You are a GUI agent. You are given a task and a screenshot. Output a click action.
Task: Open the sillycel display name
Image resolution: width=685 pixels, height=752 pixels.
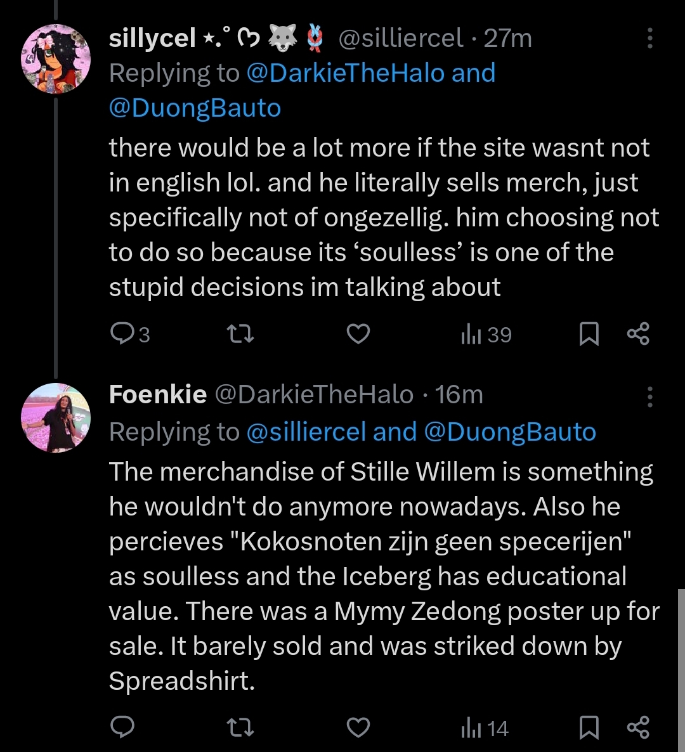click(152, 39)
